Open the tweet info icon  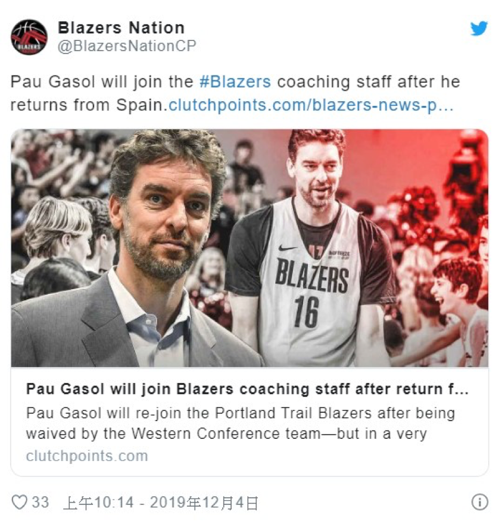[479, 502]
